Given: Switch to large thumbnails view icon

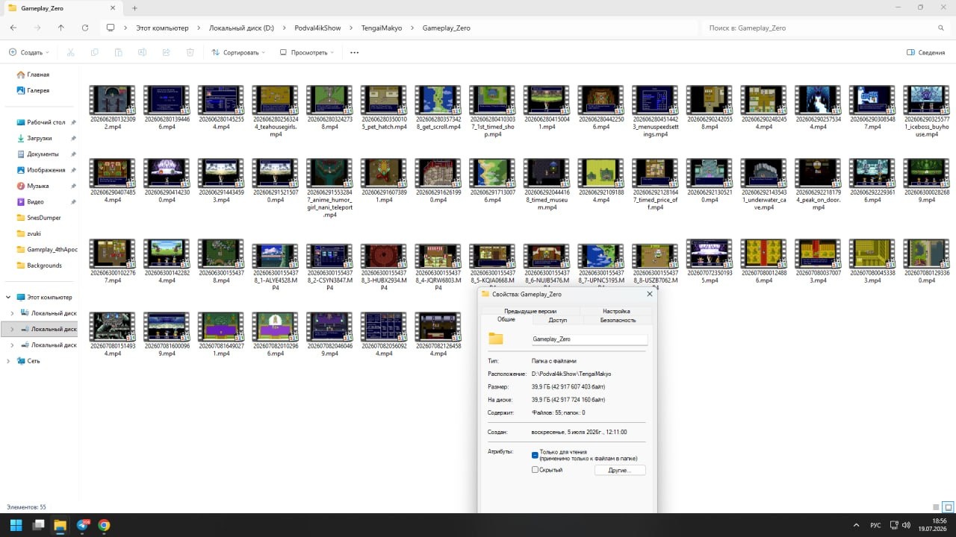Looking at the screenshot, I should point(949,507).
